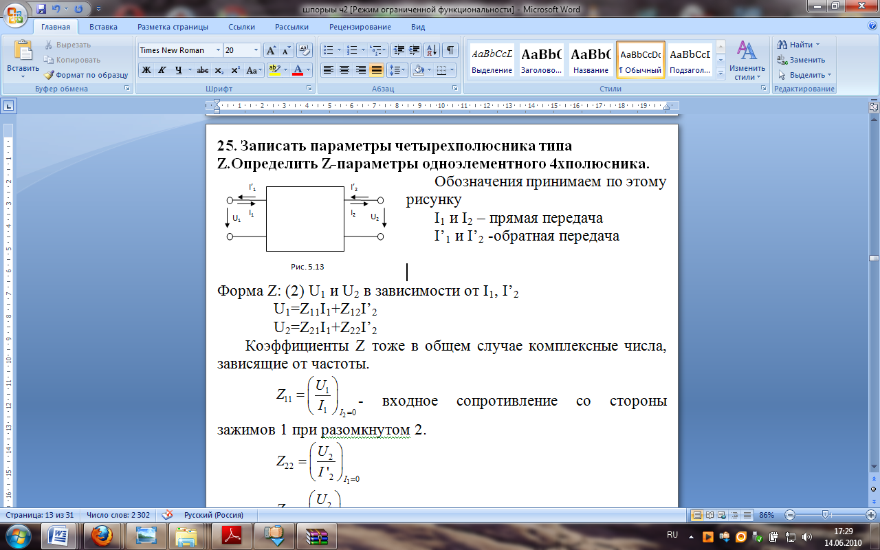Clear formatting with the eraser icon
Screen dimensions: 880x550
pos(305,50)
